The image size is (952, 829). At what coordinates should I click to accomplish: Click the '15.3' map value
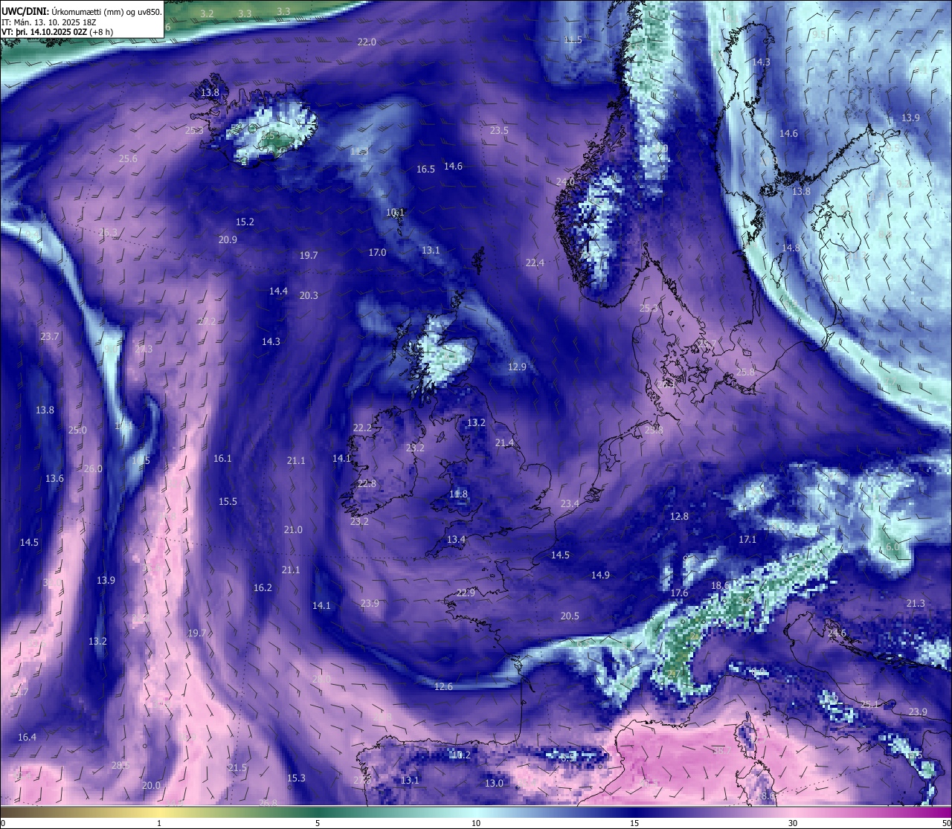pyautogui.click(x=296, y=778)
